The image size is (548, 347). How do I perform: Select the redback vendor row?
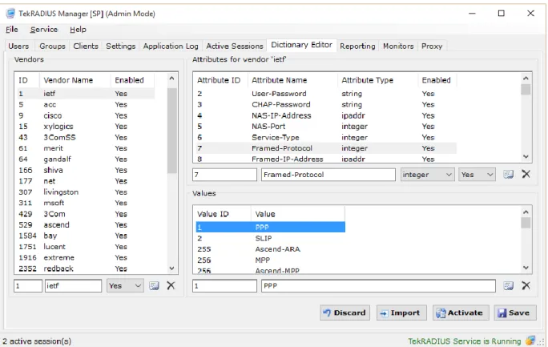(x=86, y=268)
